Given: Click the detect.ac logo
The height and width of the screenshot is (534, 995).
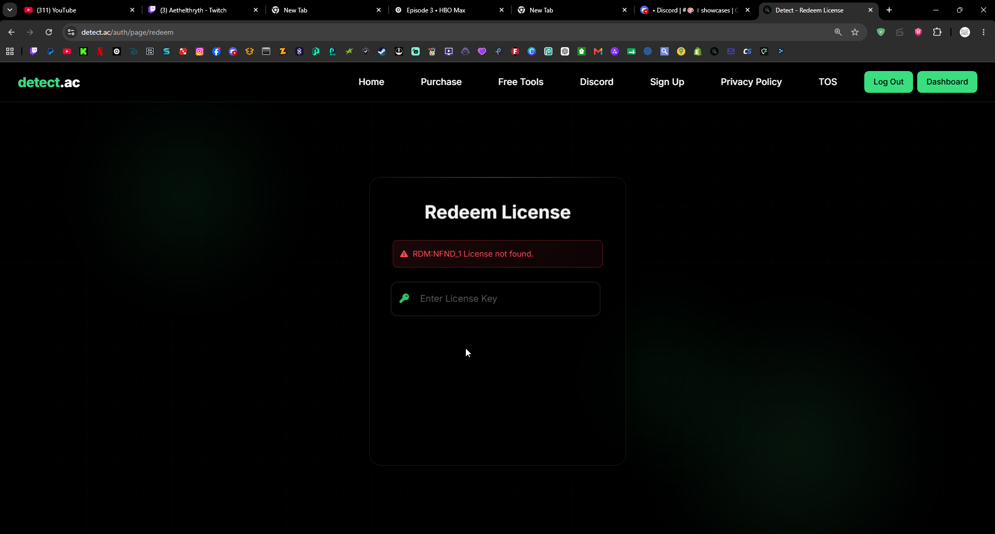Looking at the screenshot, I should click(49, 82).
